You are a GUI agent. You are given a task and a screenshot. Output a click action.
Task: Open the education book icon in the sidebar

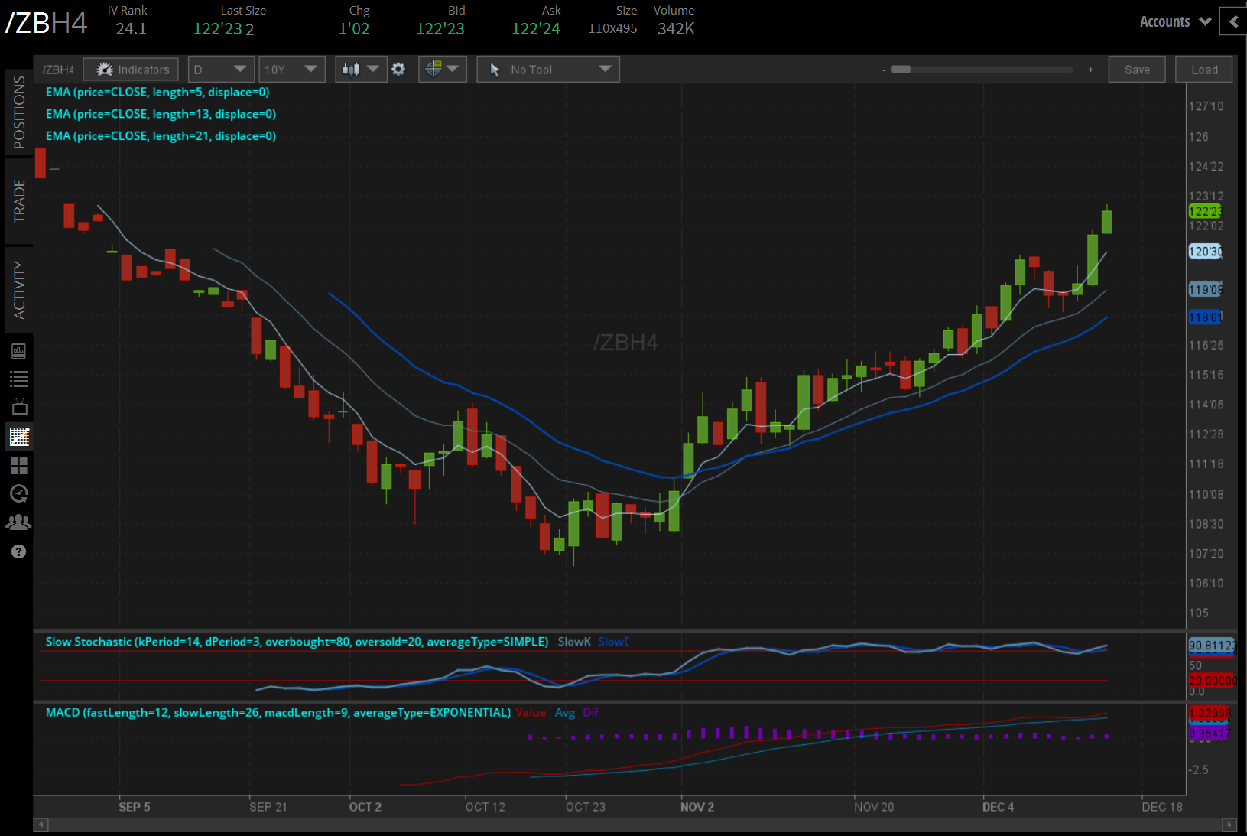[18, 351]
